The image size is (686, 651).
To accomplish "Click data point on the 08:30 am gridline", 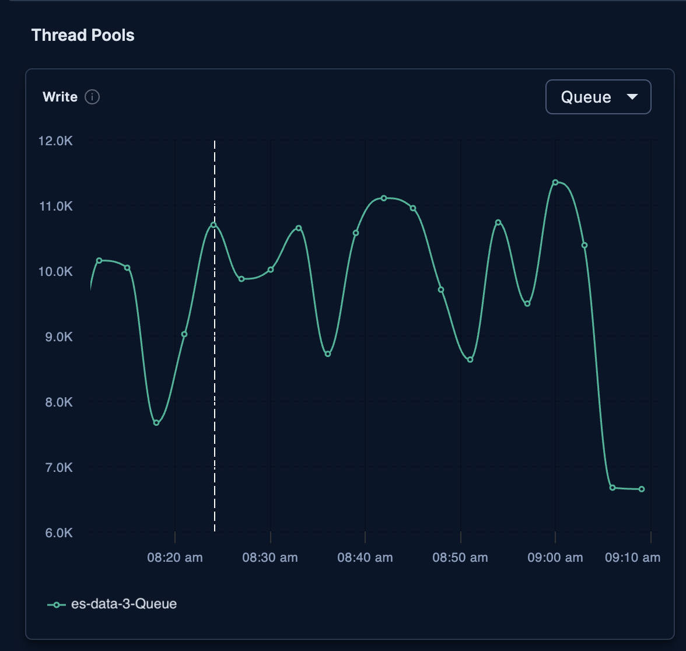I will click(271, 269).
